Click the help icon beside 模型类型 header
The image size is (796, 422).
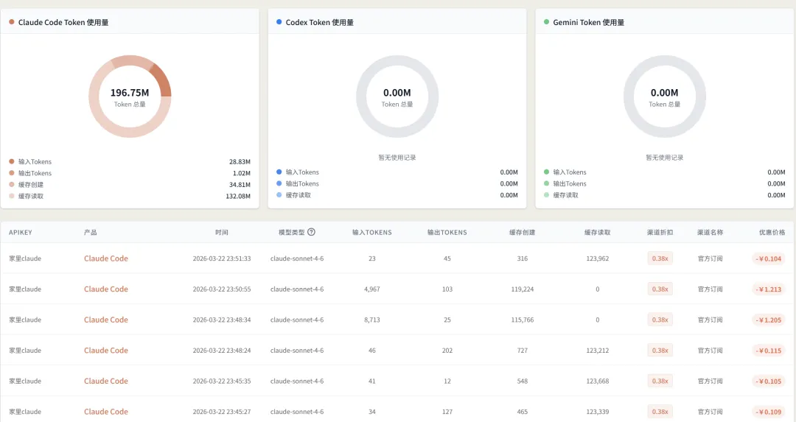311,232
